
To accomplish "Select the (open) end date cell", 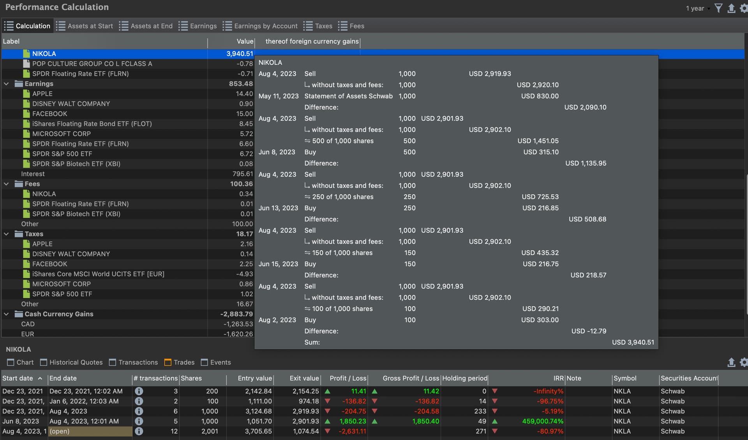I will coord(90,431).
